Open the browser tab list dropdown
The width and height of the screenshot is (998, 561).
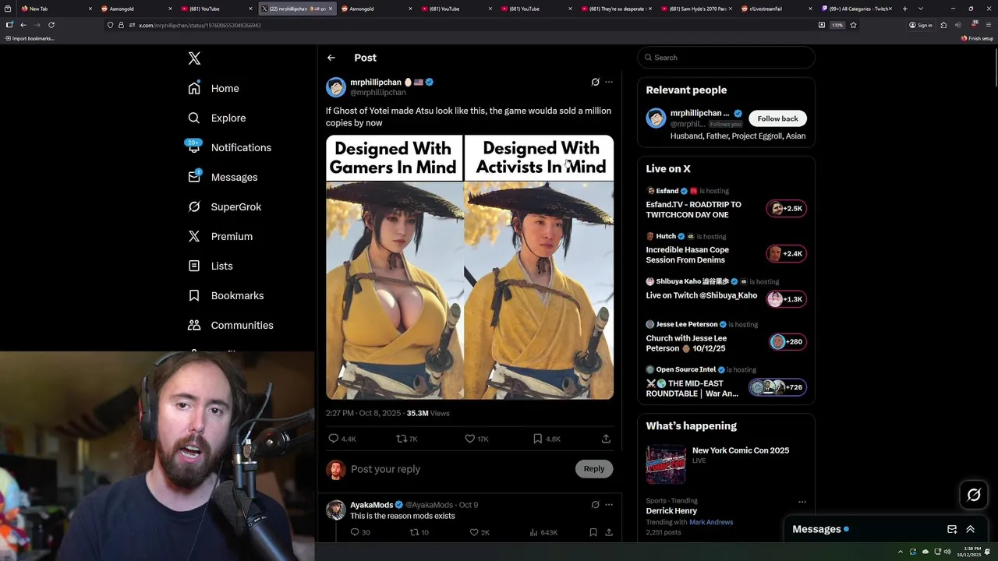(x=921, y=9)
